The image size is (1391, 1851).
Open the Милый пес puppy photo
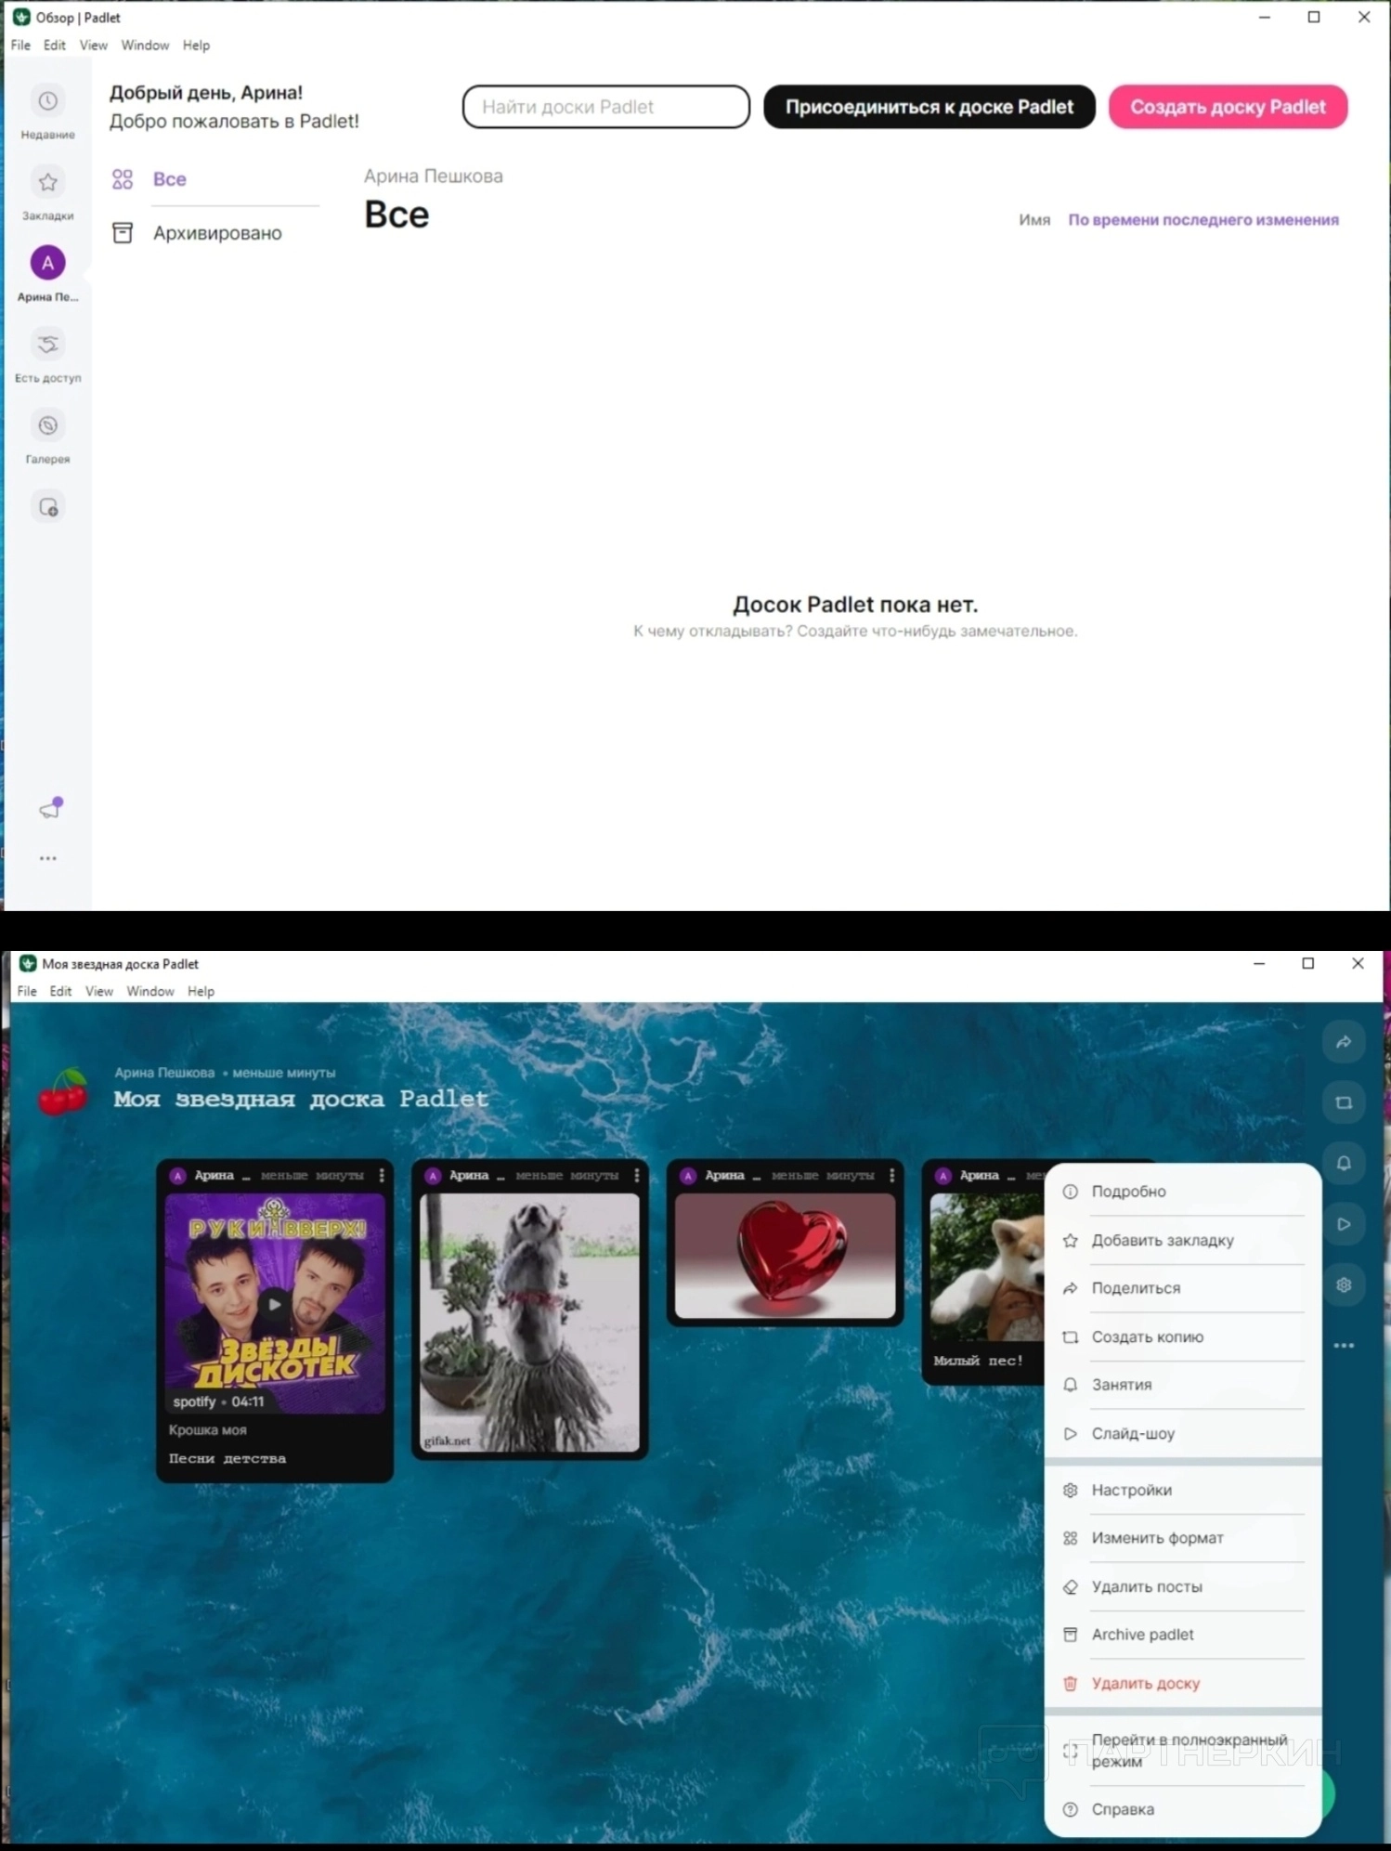pyautogui.click(x=987, y=1267)
